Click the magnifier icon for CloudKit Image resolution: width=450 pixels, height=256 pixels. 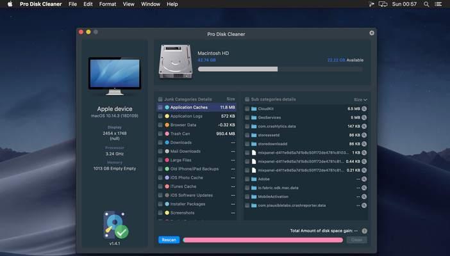pyautogui.click(x=364, y=109)
